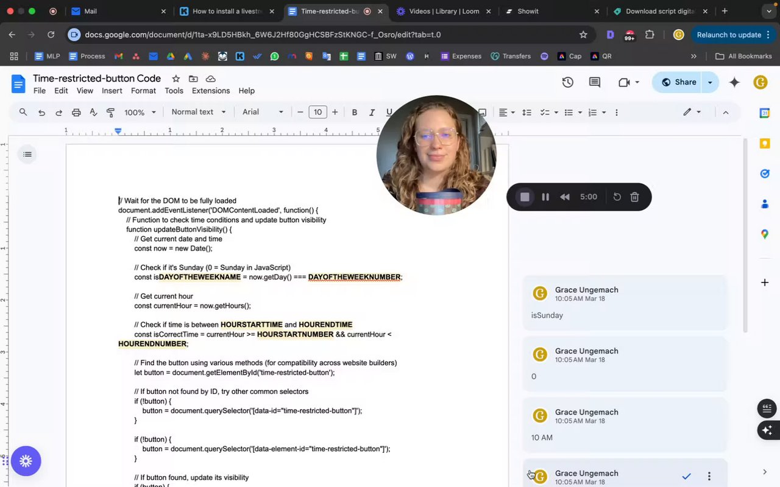Viewport: 780px width, 487px height.
Task: Open the checklist options dropdown
Action: click(x=549, y=112)
